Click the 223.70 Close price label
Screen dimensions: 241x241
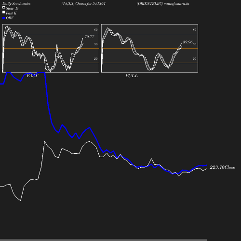click(x=223, y=167)
